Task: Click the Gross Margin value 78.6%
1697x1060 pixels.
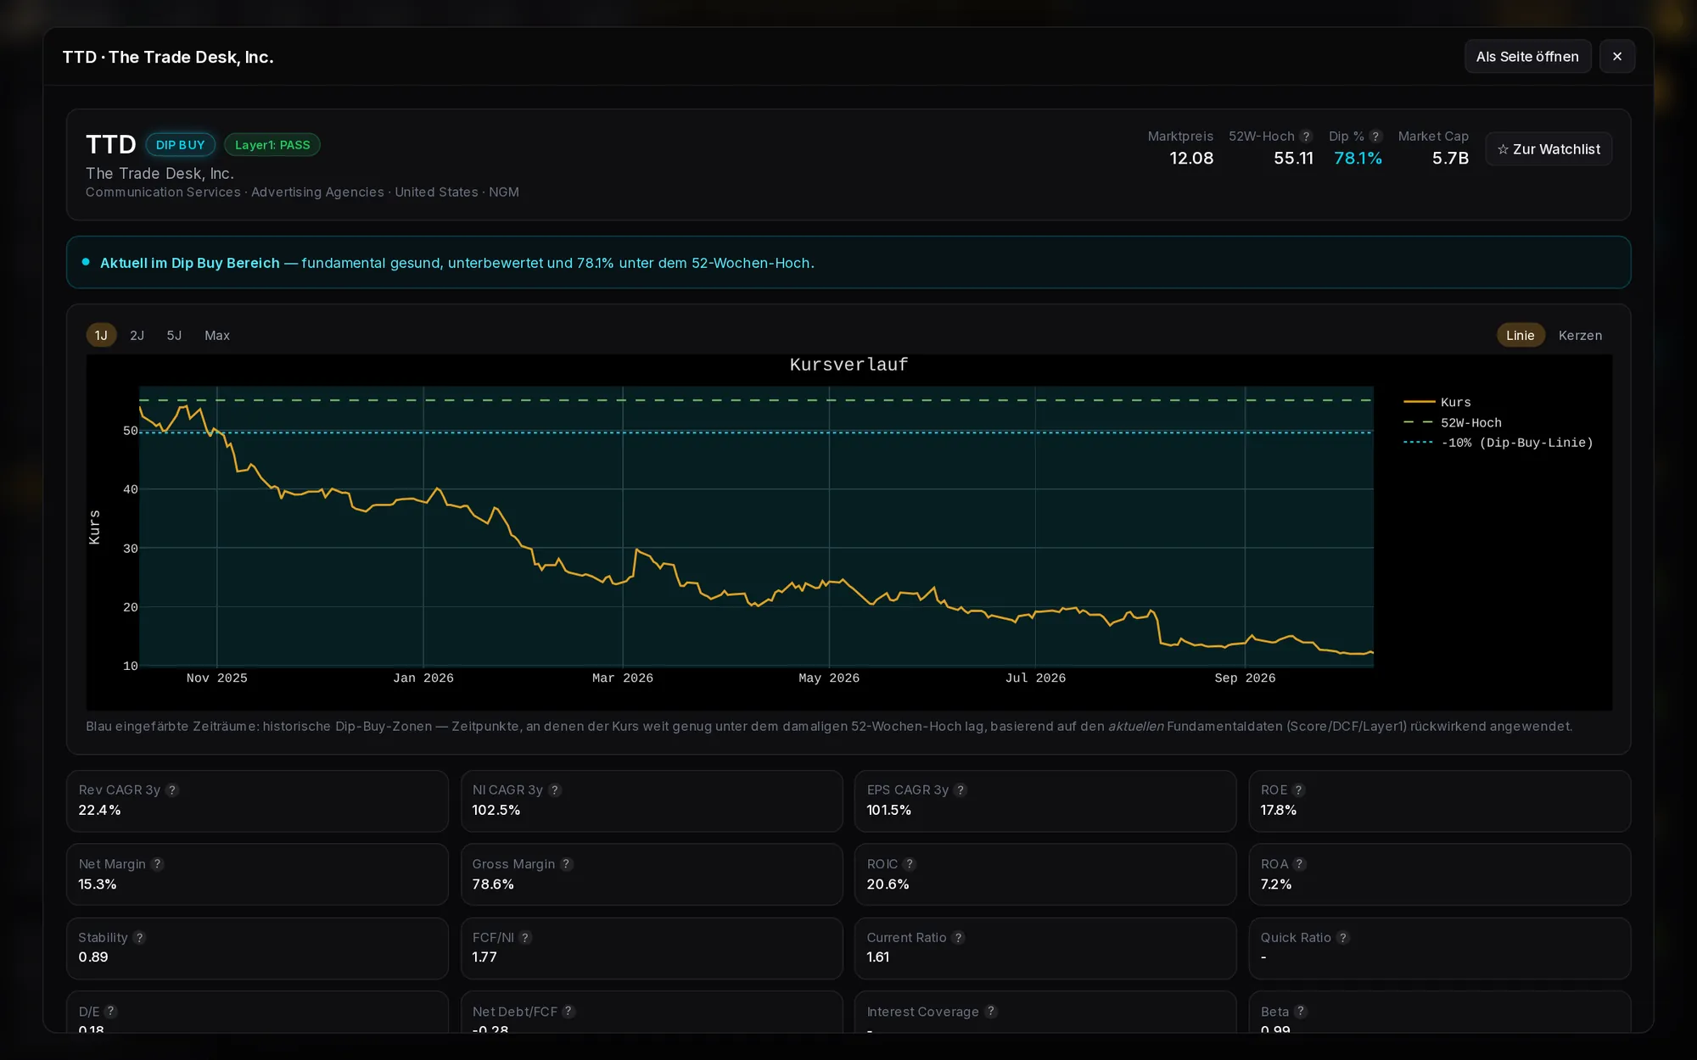Action: click(493, 884)
